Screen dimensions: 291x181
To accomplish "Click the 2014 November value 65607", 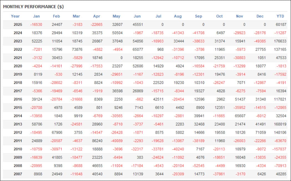I will click(x=240, y=116).
